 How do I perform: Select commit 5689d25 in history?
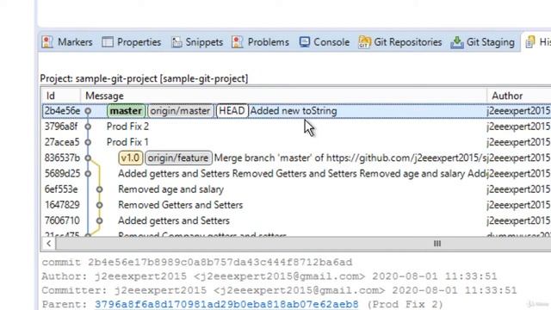(296, 174)
